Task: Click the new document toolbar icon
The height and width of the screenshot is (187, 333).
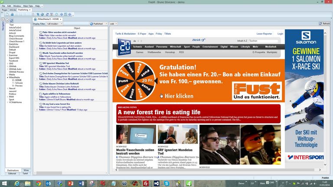Action: pos(7,14)
